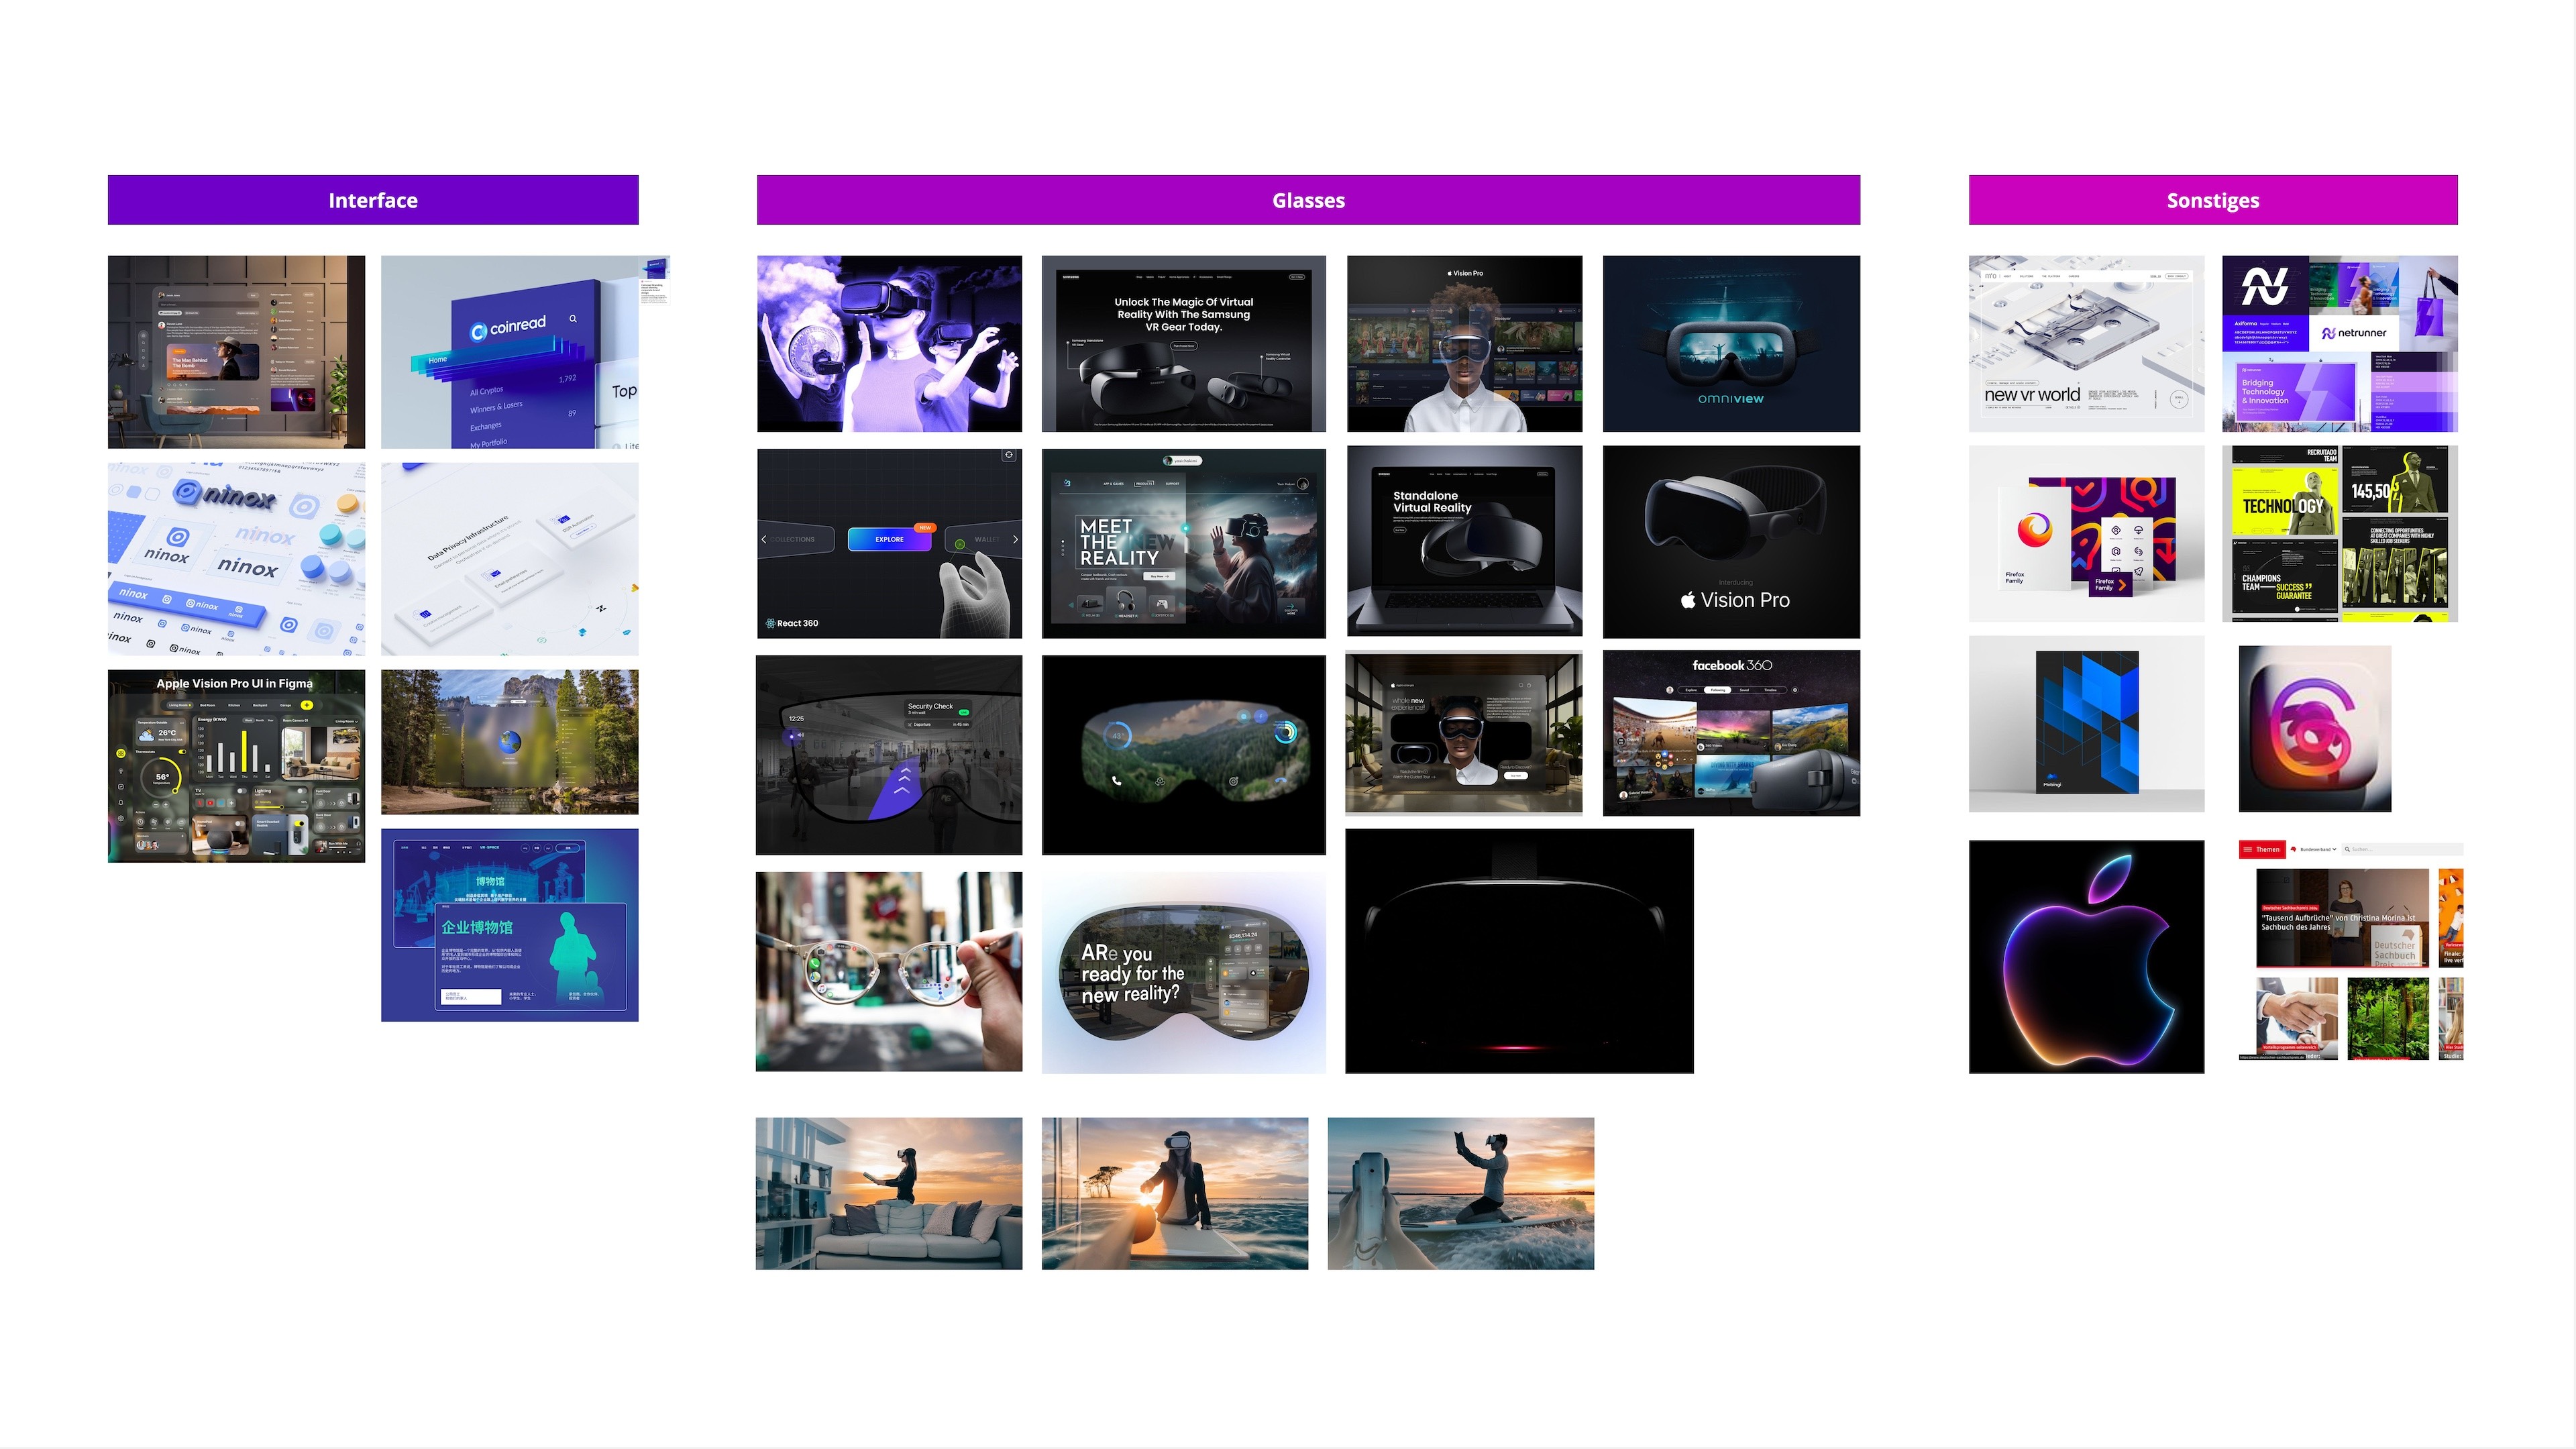Select the omniview headset image

(1730, 344)
